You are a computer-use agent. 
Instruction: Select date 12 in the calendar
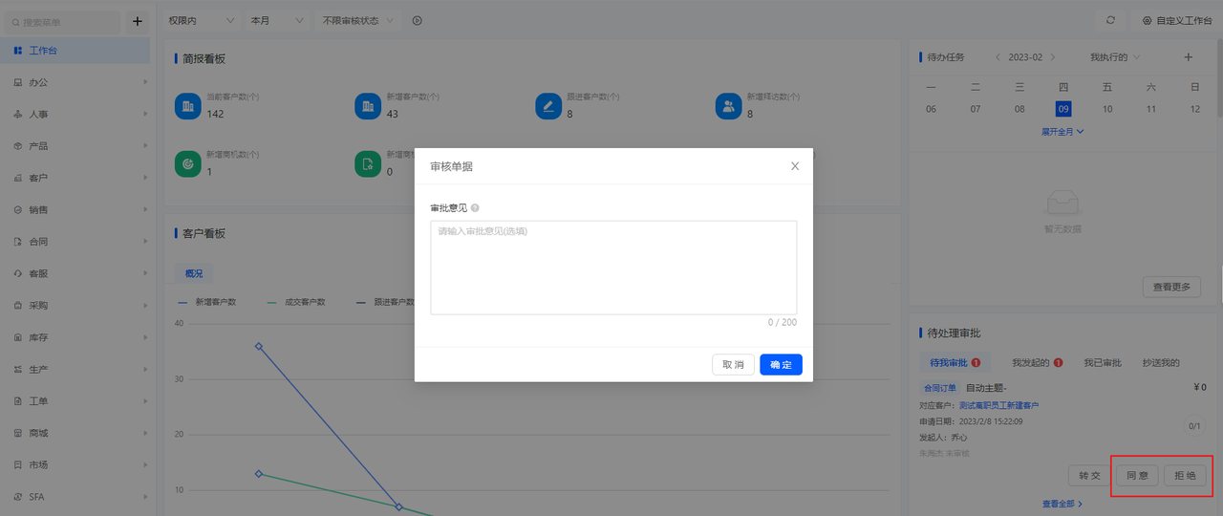coord(1195,109)
